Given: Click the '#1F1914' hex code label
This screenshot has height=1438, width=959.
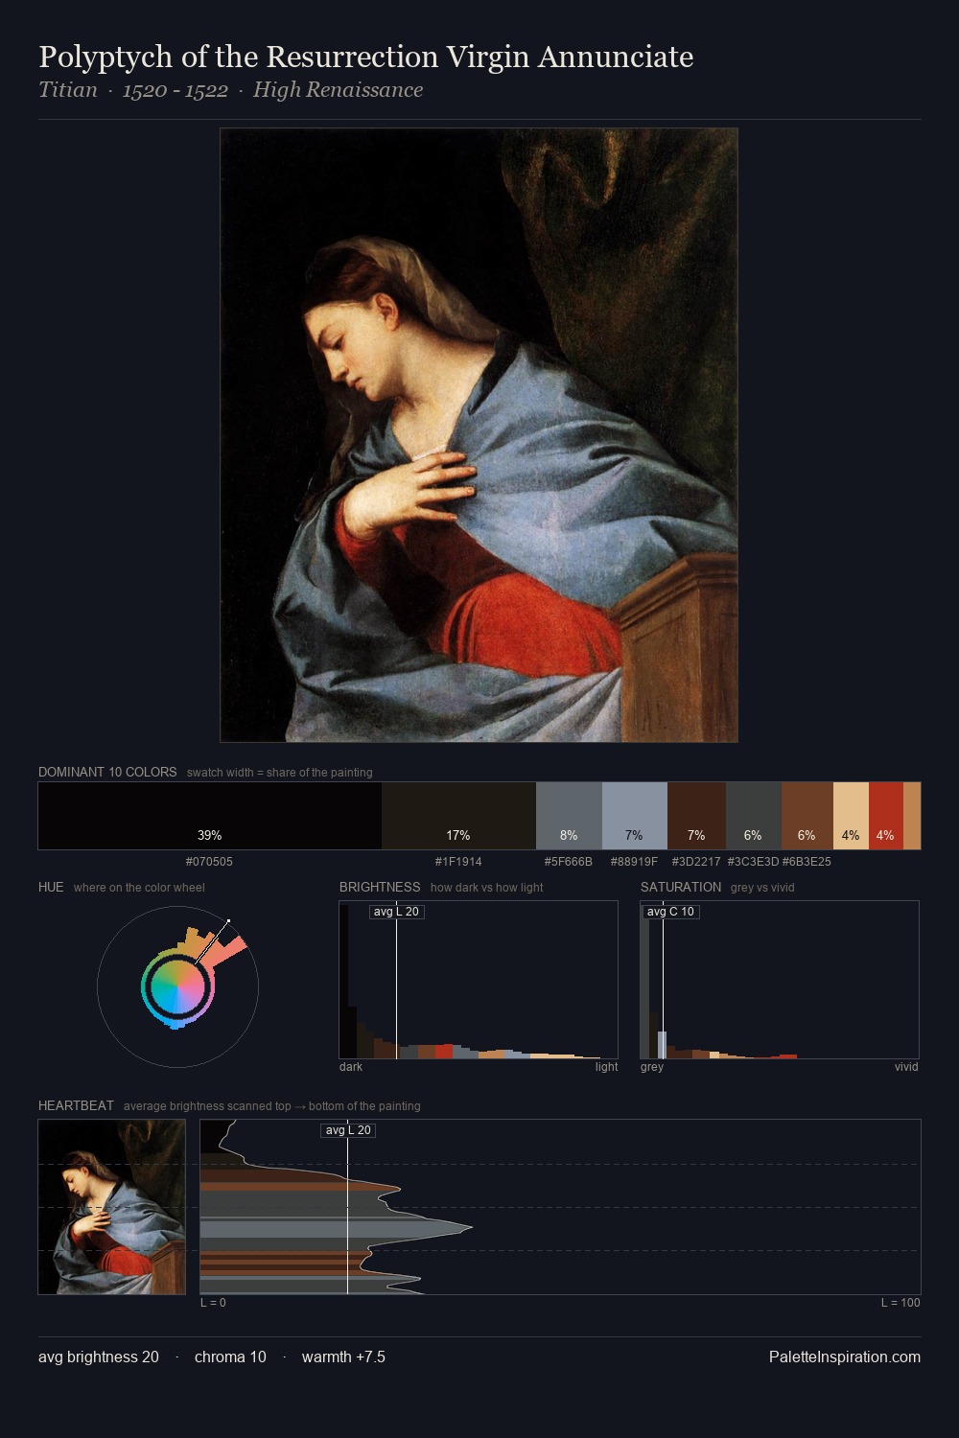Looking at the screenshot, I should click(458, 862).
